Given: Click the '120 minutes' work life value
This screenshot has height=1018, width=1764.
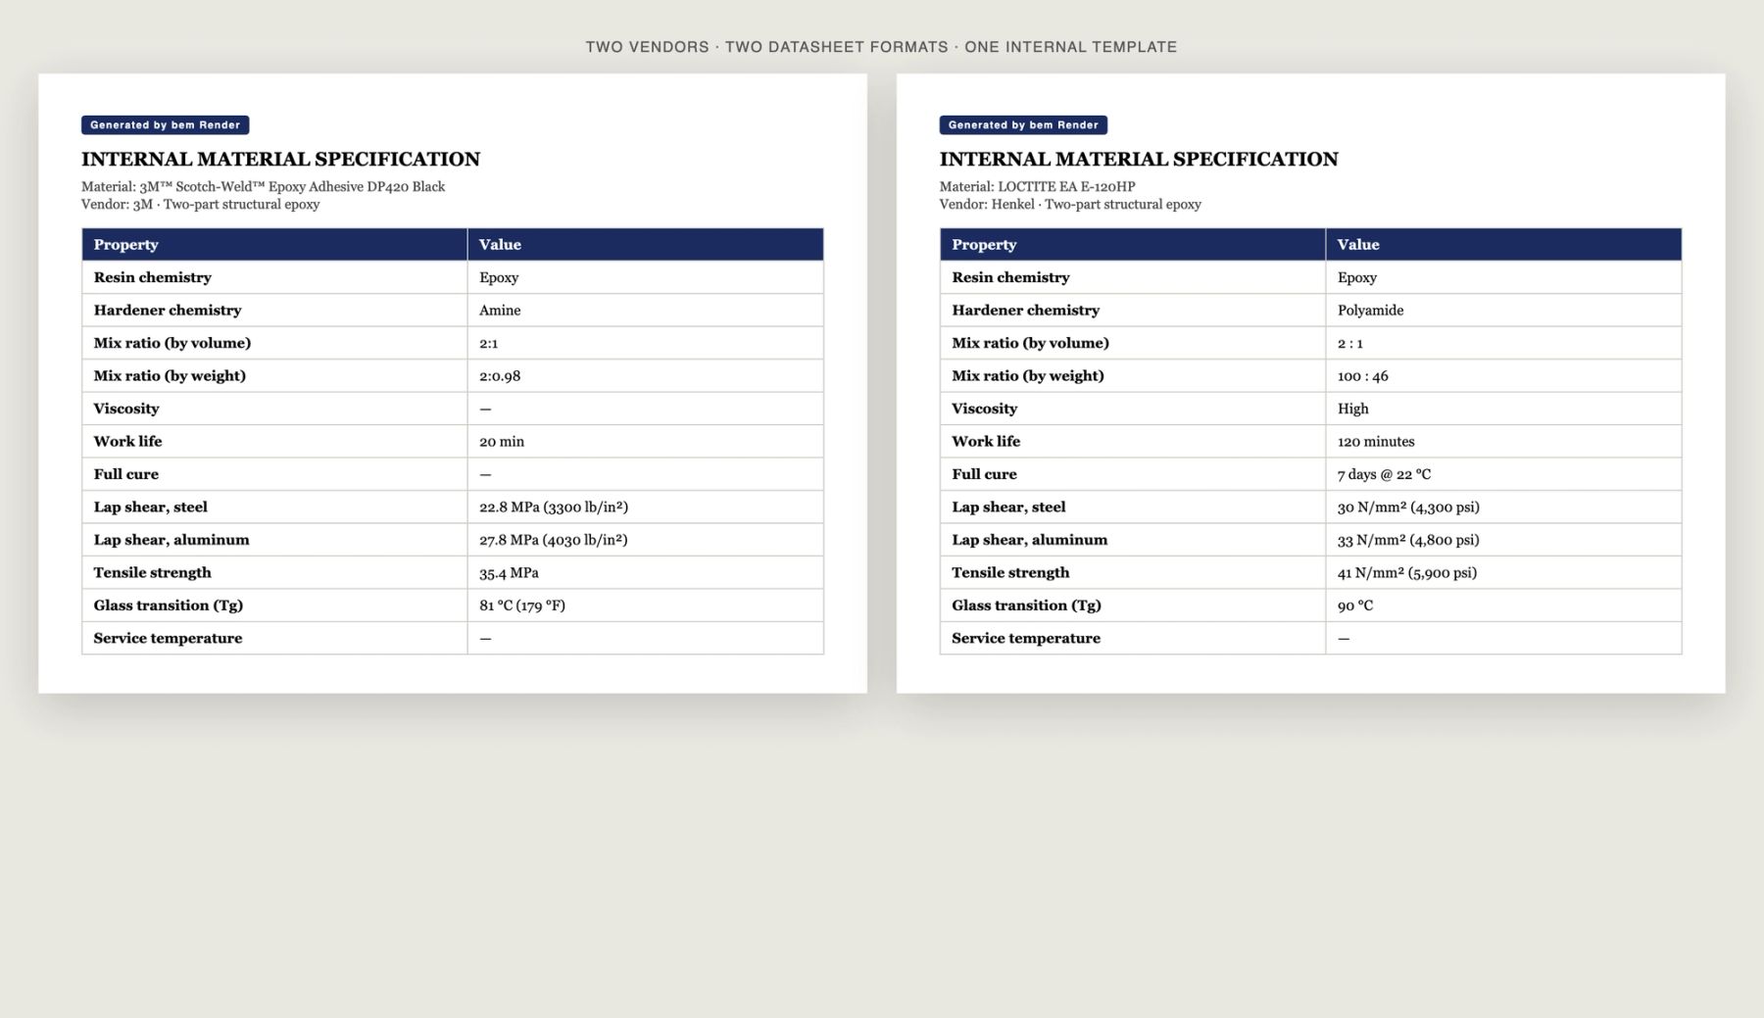Looking at the screenshot, I should [1376, 441].
